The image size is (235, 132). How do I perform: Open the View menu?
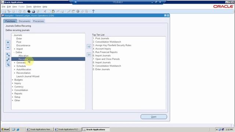tap(15, 7)
